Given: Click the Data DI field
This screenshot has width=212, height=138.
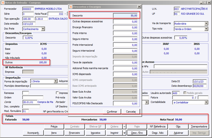Looking at the screenshot, I should (x=200, y=81).
